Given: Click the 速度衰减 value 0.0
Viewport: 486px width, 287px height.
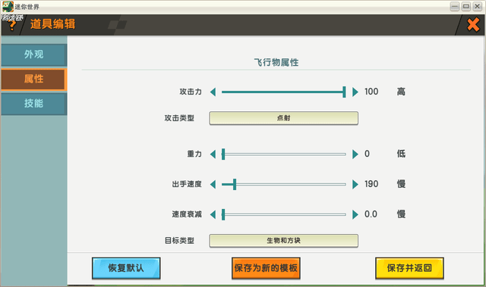Looking at the screenshot, I should point(371,214).
